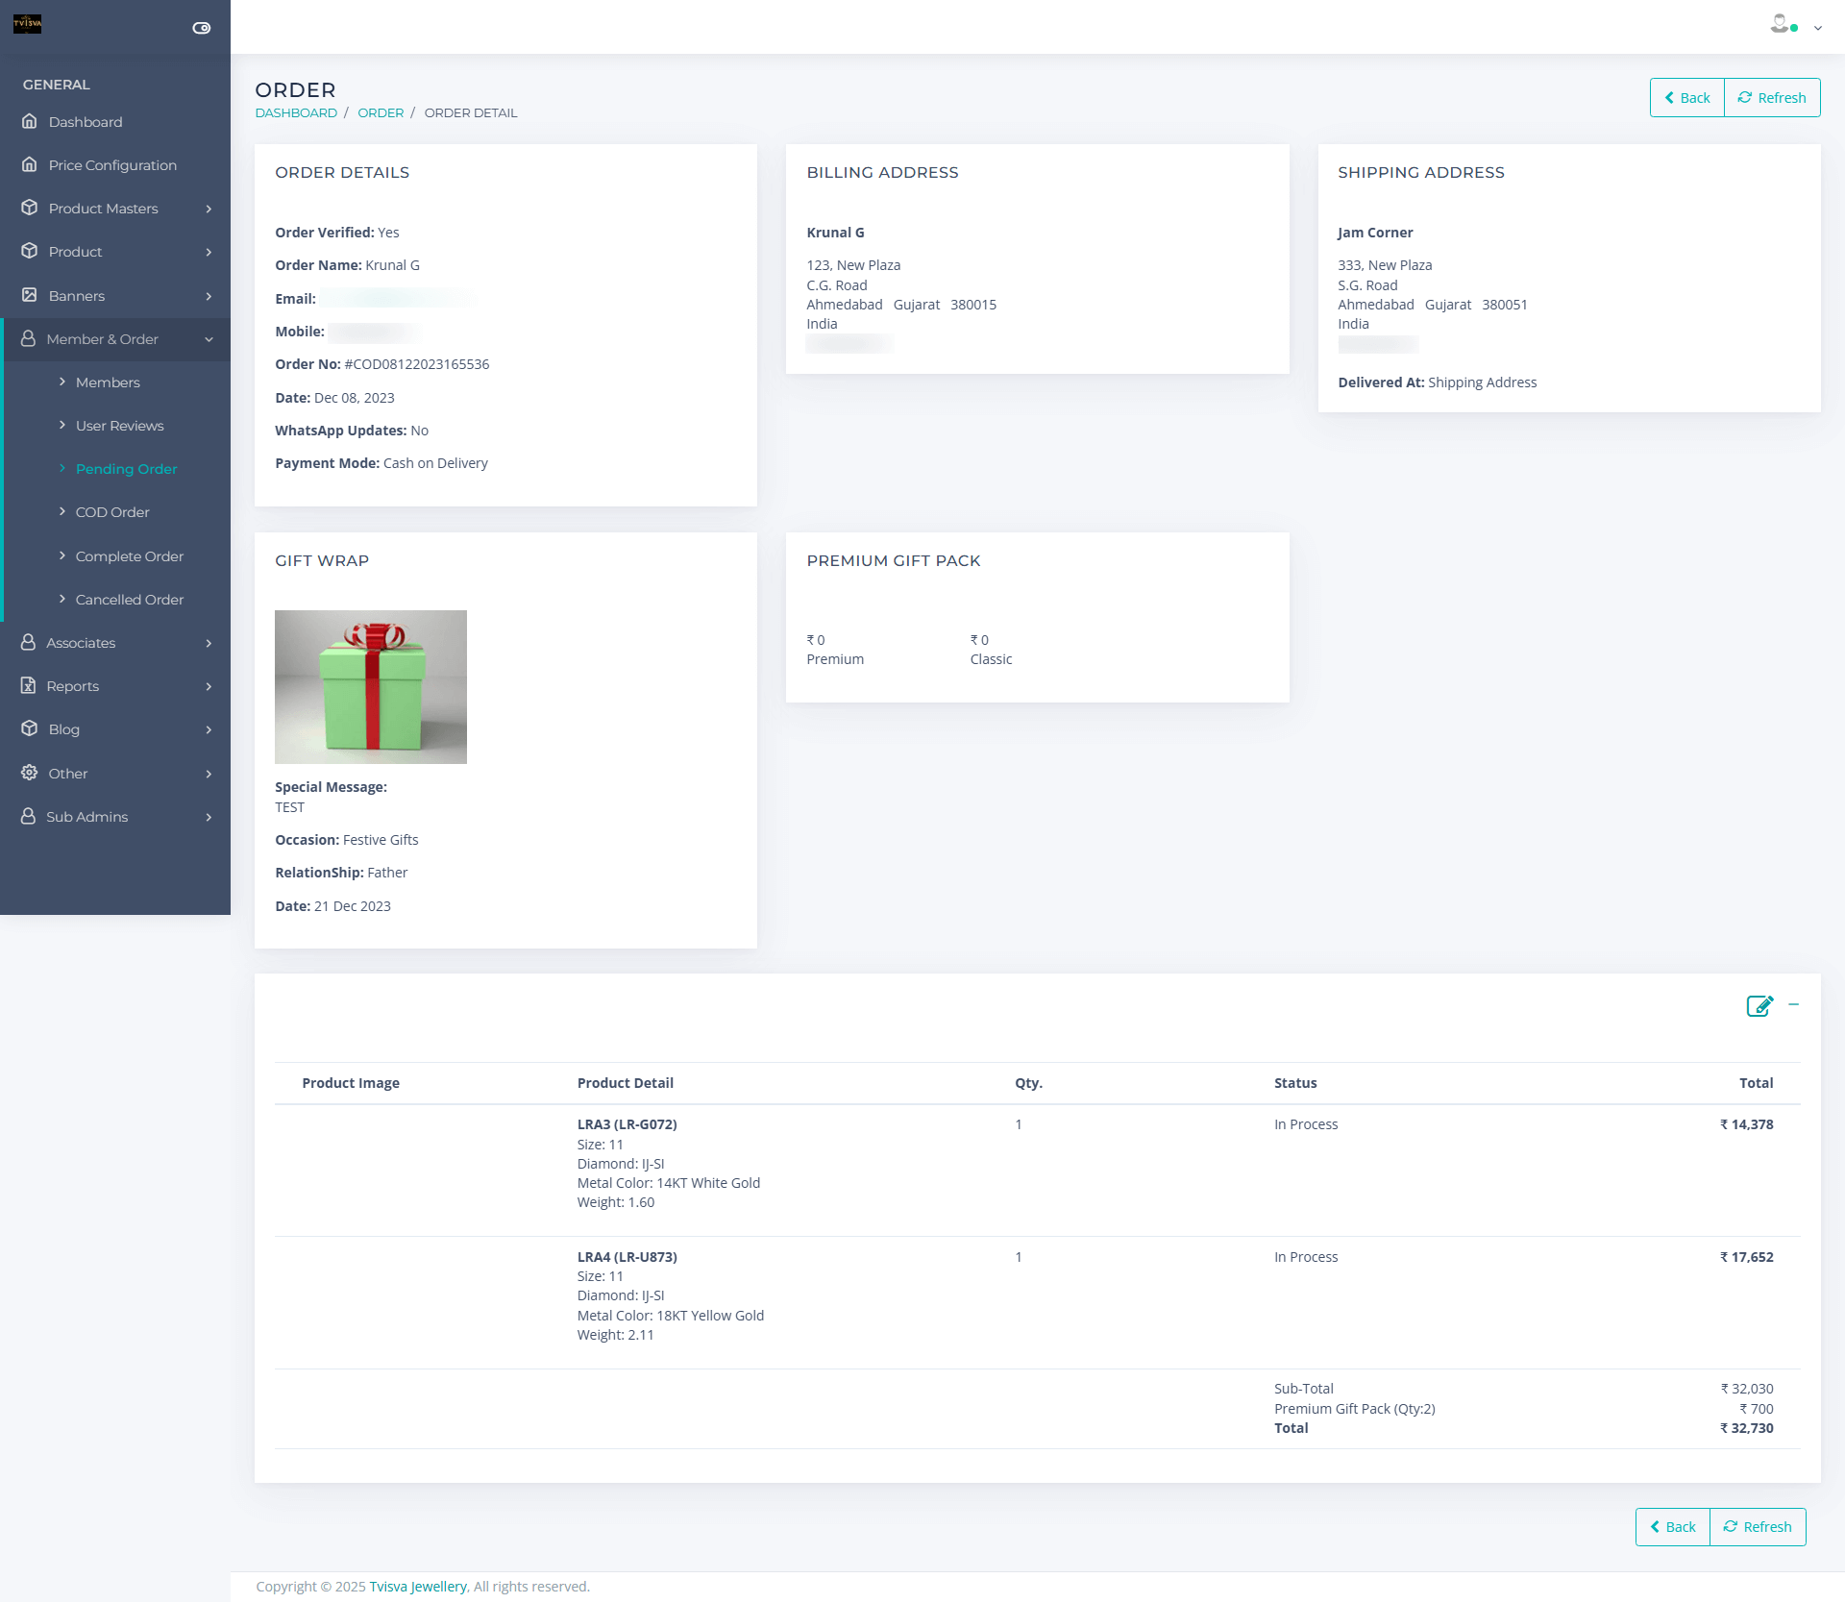Viewport: 1845px width, 1603px height.
Task: Open the Cancelled Order menu item
Action: click(129, 600)
